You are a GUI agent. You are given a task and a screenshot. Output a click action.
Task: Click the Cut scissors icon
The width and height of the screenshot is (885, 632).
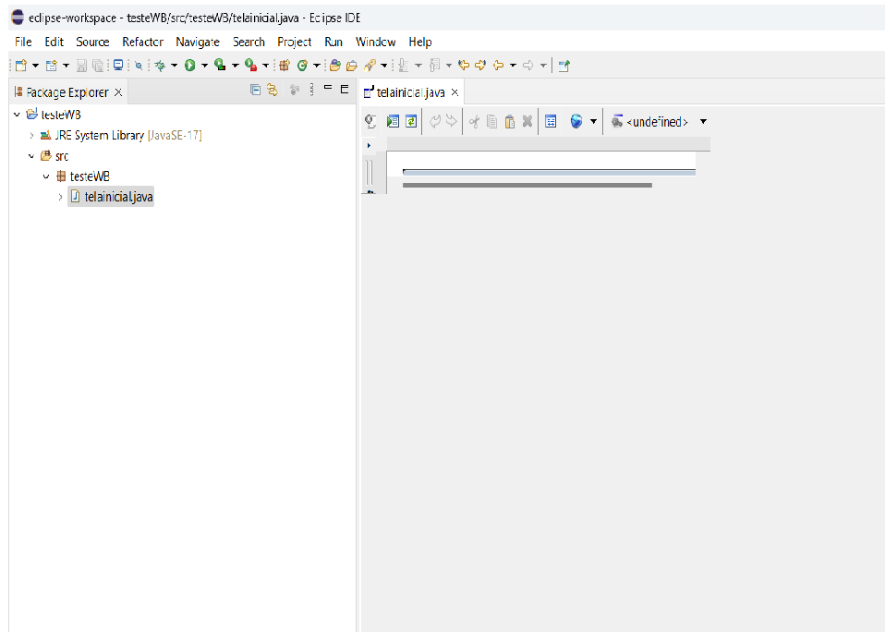tap(474, 121)
